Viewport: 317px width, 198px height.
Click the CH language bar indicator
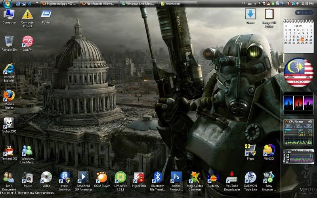coord(244,4)
